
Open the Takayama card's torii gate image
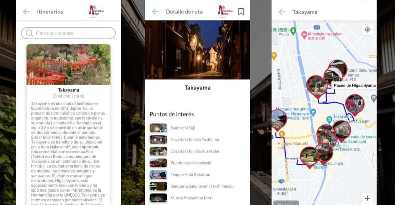click(x=68, y=64)
